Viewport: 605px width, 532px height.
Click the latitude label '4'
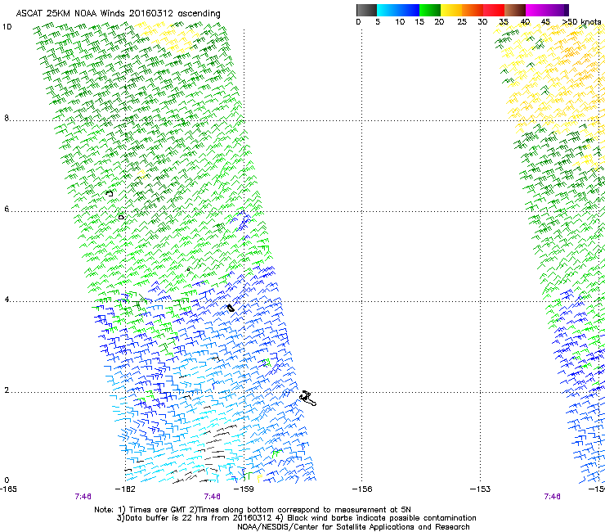(7, 300)
